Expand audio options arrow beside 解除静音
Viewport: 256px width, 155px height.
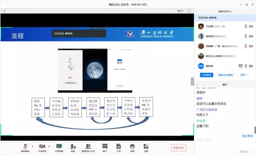32,146
